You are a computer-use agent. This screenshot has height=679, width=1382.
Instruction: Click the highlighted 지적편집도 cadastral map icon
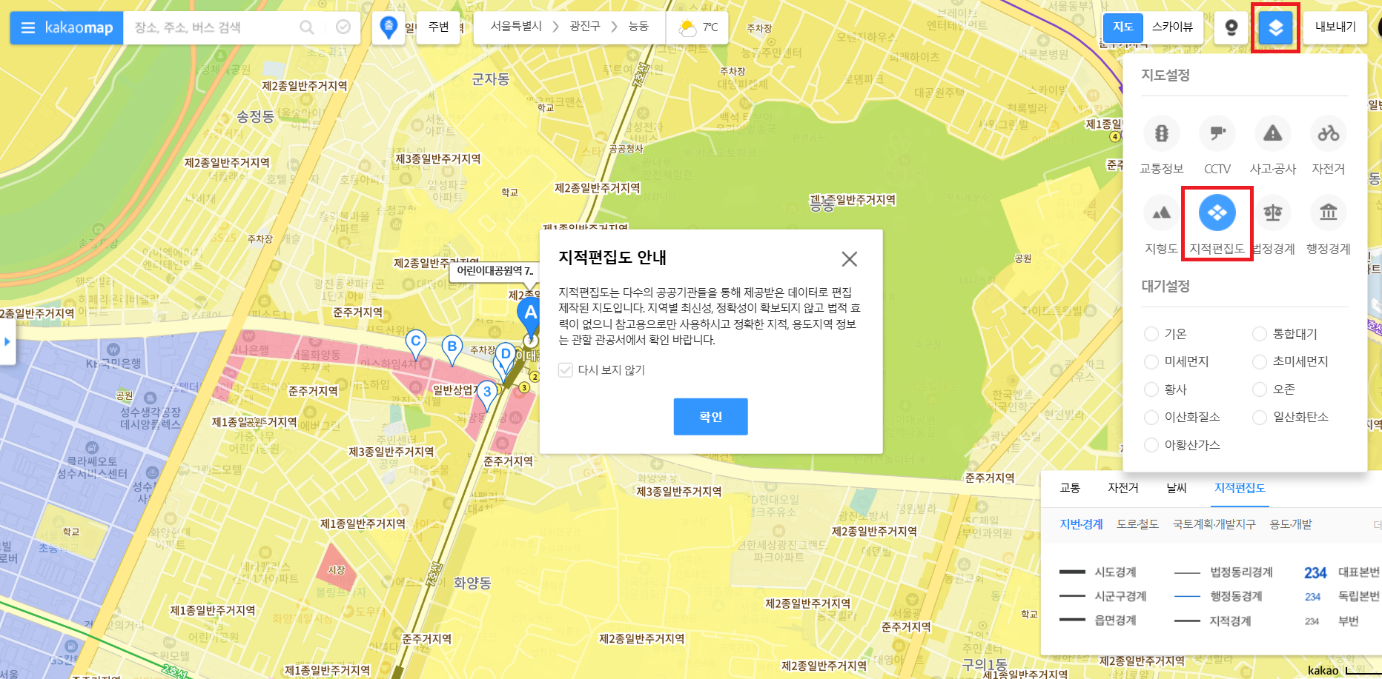coord(1216,213)
